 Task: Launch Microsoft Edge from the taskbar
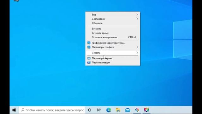click(x=109, y=110)
